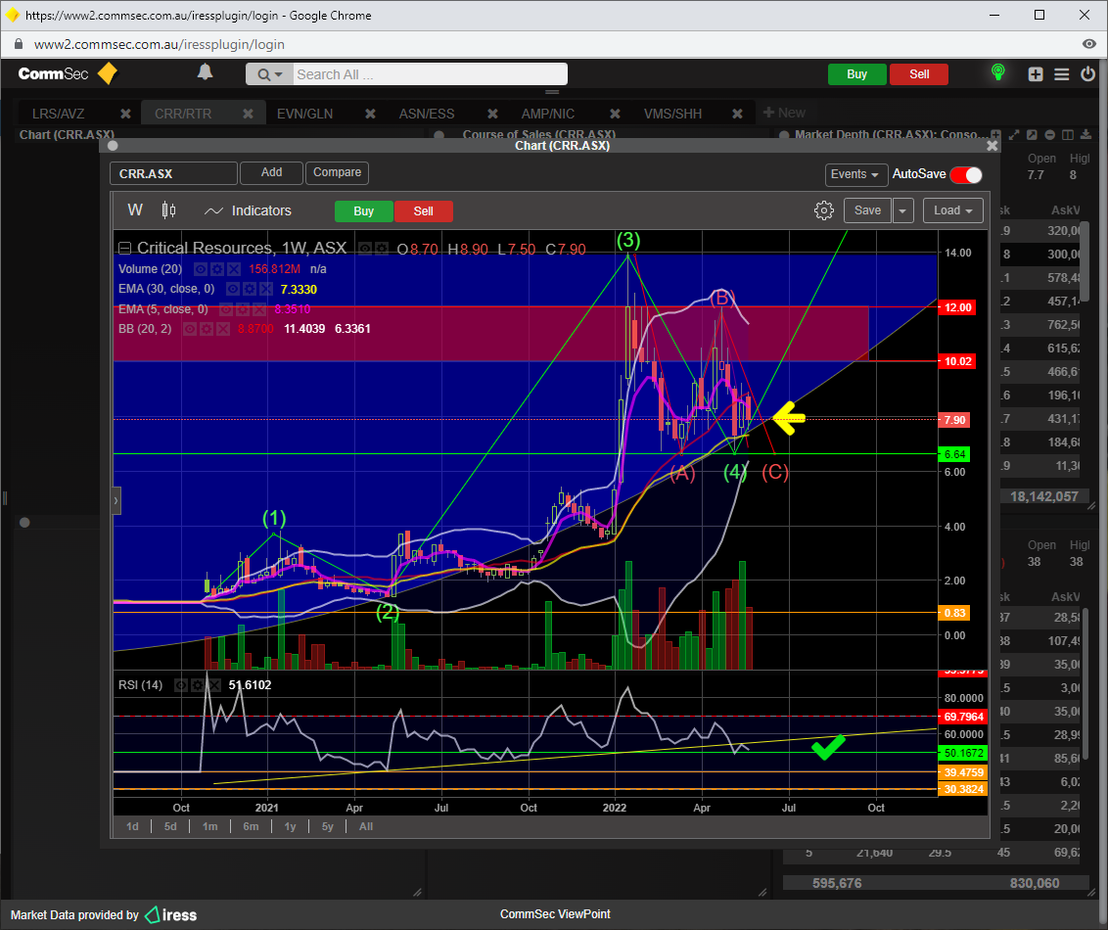This screenshot has width=1108, height=930.
Task: Open the chart settings gear
Action: click(823, 210)
